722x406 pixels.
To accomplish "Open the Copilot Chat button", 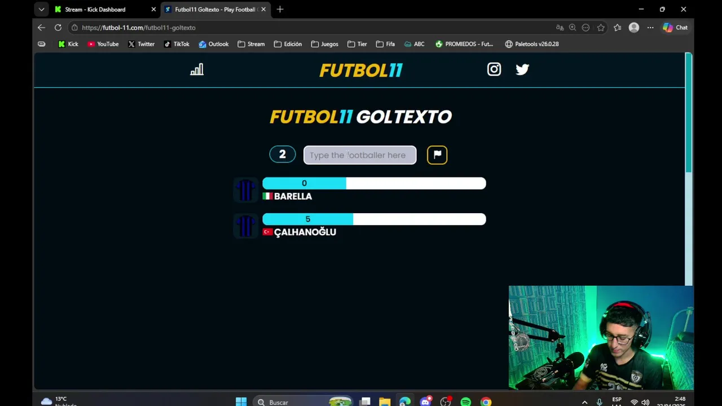I will pos(675,28).
